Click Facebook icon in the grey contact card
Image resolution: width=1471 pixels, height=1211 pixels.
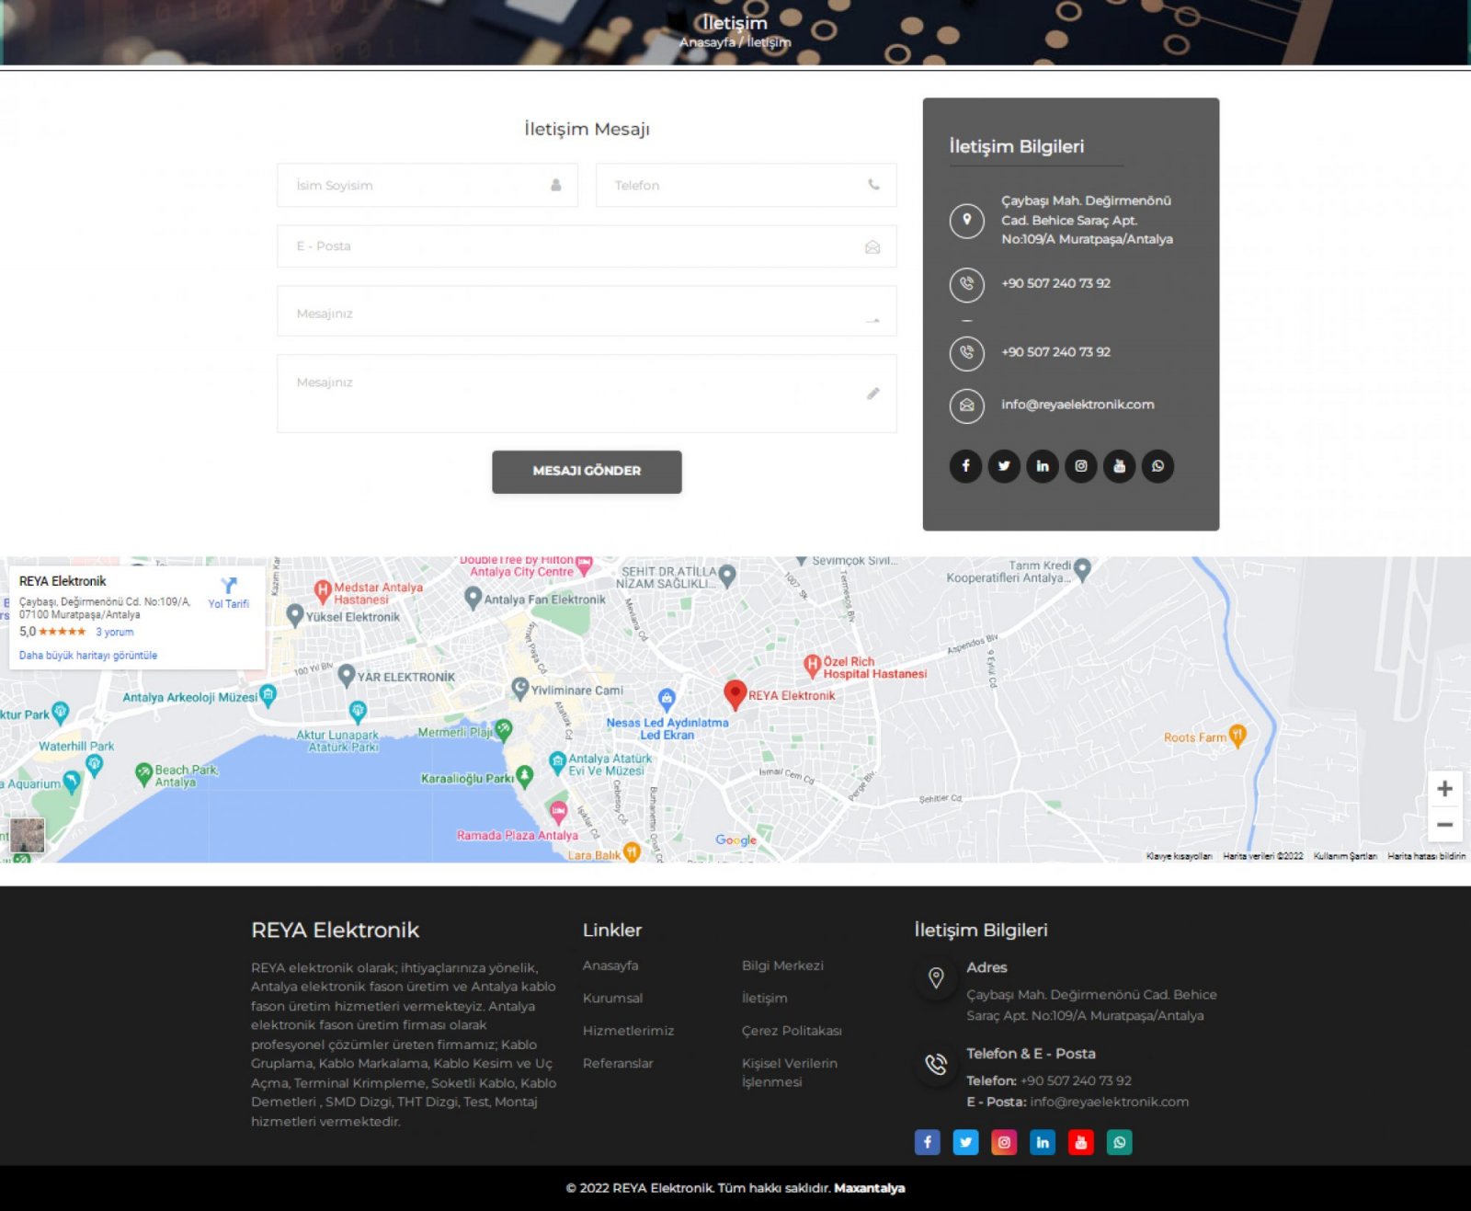pos(965,466)
